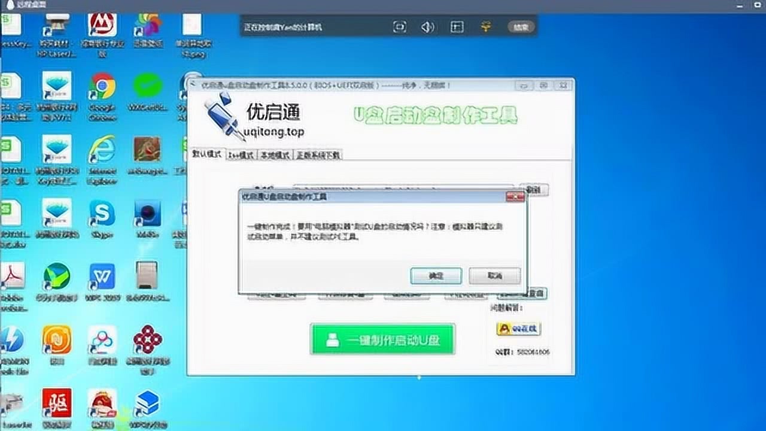Select the Skype desktop shortcut

(102, 213)
